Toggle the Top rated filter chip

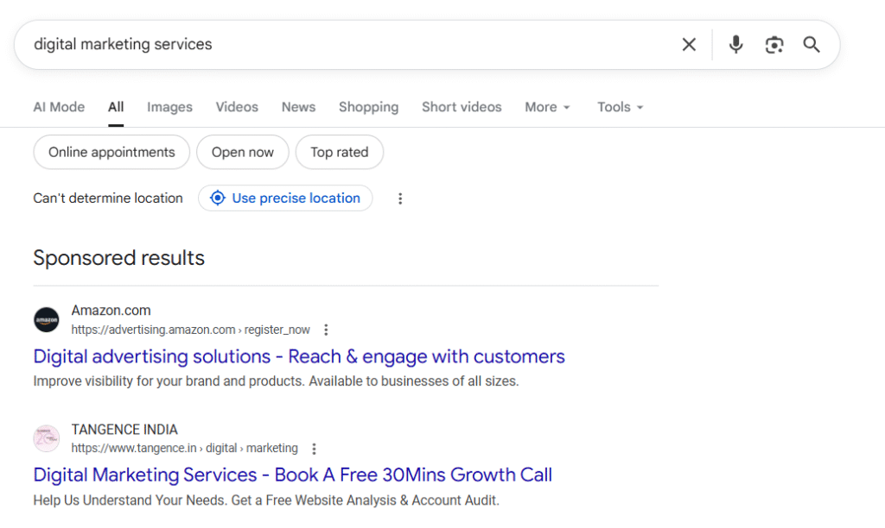pyautogui.click(x=340, y=152)
